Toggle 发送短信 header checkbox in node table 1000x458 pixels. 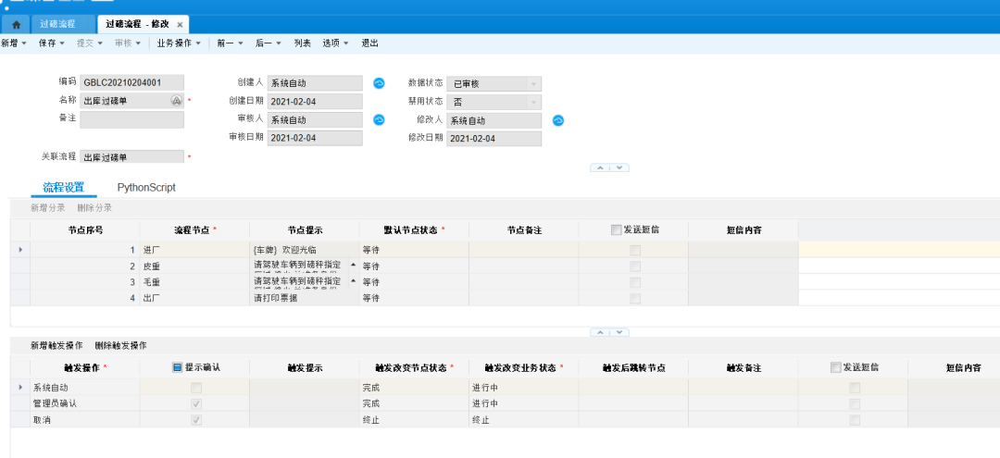pos(617,229)
